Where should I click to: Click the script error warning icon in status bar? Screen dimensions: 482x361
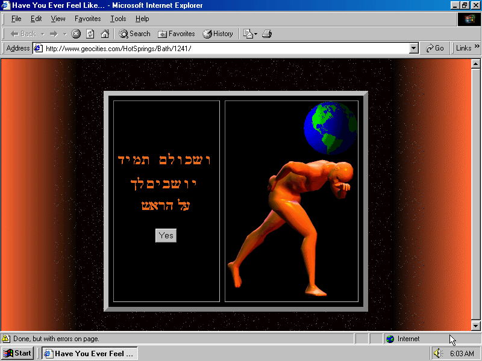pos(6,339)
